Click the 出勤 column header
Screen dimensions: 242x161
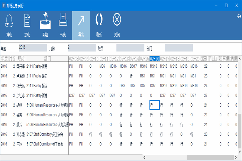[204, 58]
